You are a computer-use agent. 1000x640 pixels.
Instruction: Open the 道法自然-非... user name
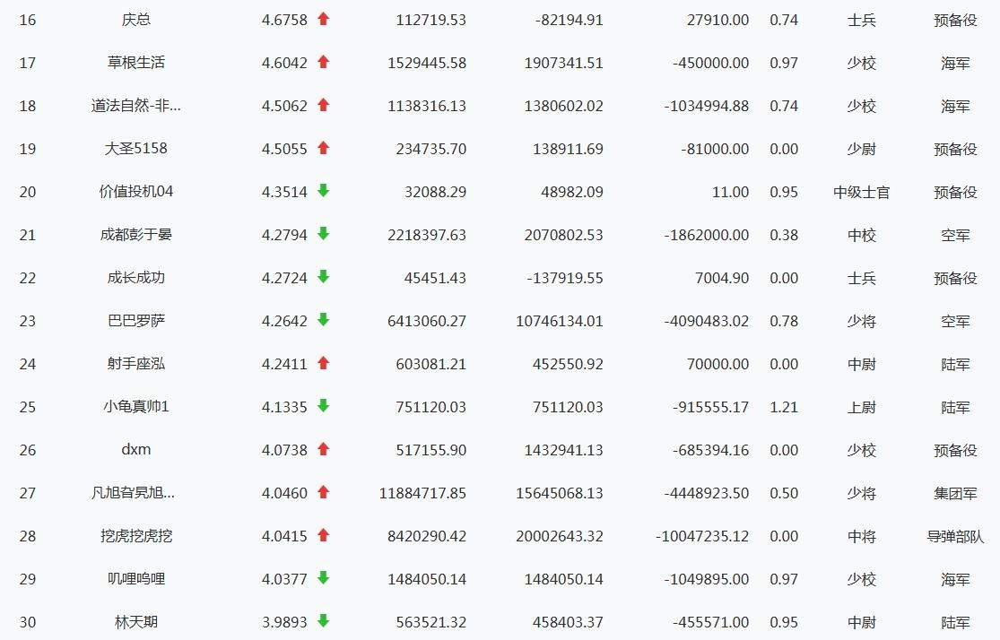135,106
